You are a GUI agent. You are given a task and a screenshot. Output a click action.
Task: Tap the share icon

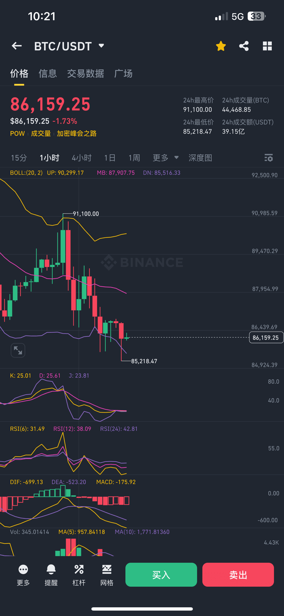click(x=244, y=46)
